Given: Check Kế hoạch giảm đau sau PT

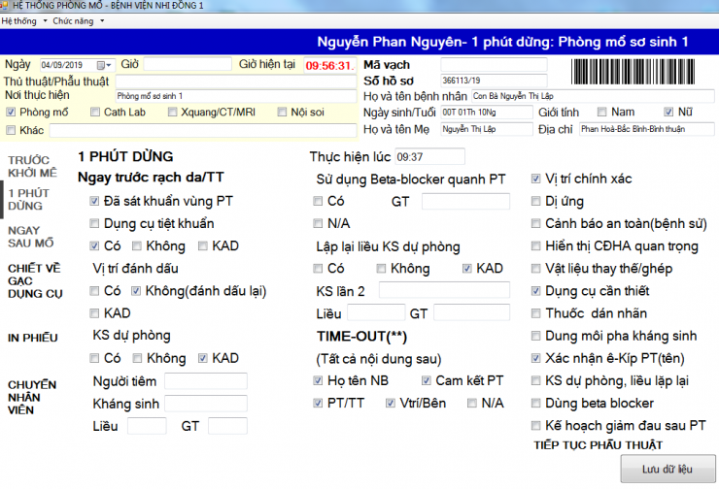Looking at the screenshot, I should click(x=536, y=425).
